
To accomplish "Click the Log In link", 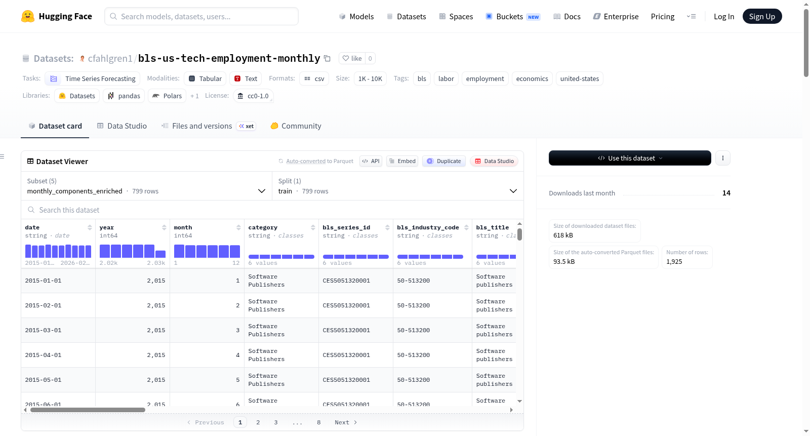I will tap(724, 16).
